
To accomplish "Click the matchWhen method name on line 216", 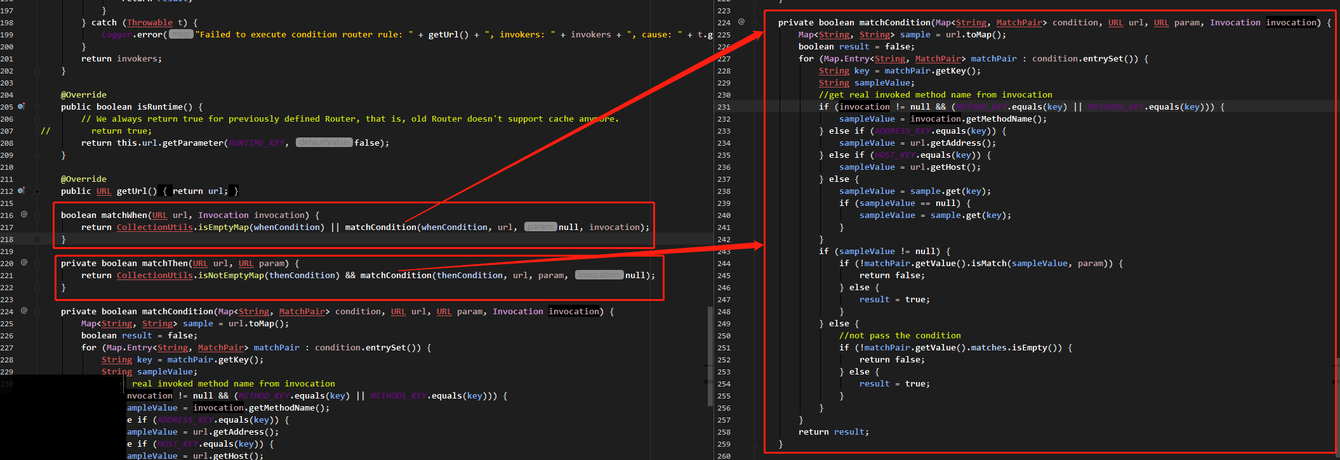I will tap(124, 215).
